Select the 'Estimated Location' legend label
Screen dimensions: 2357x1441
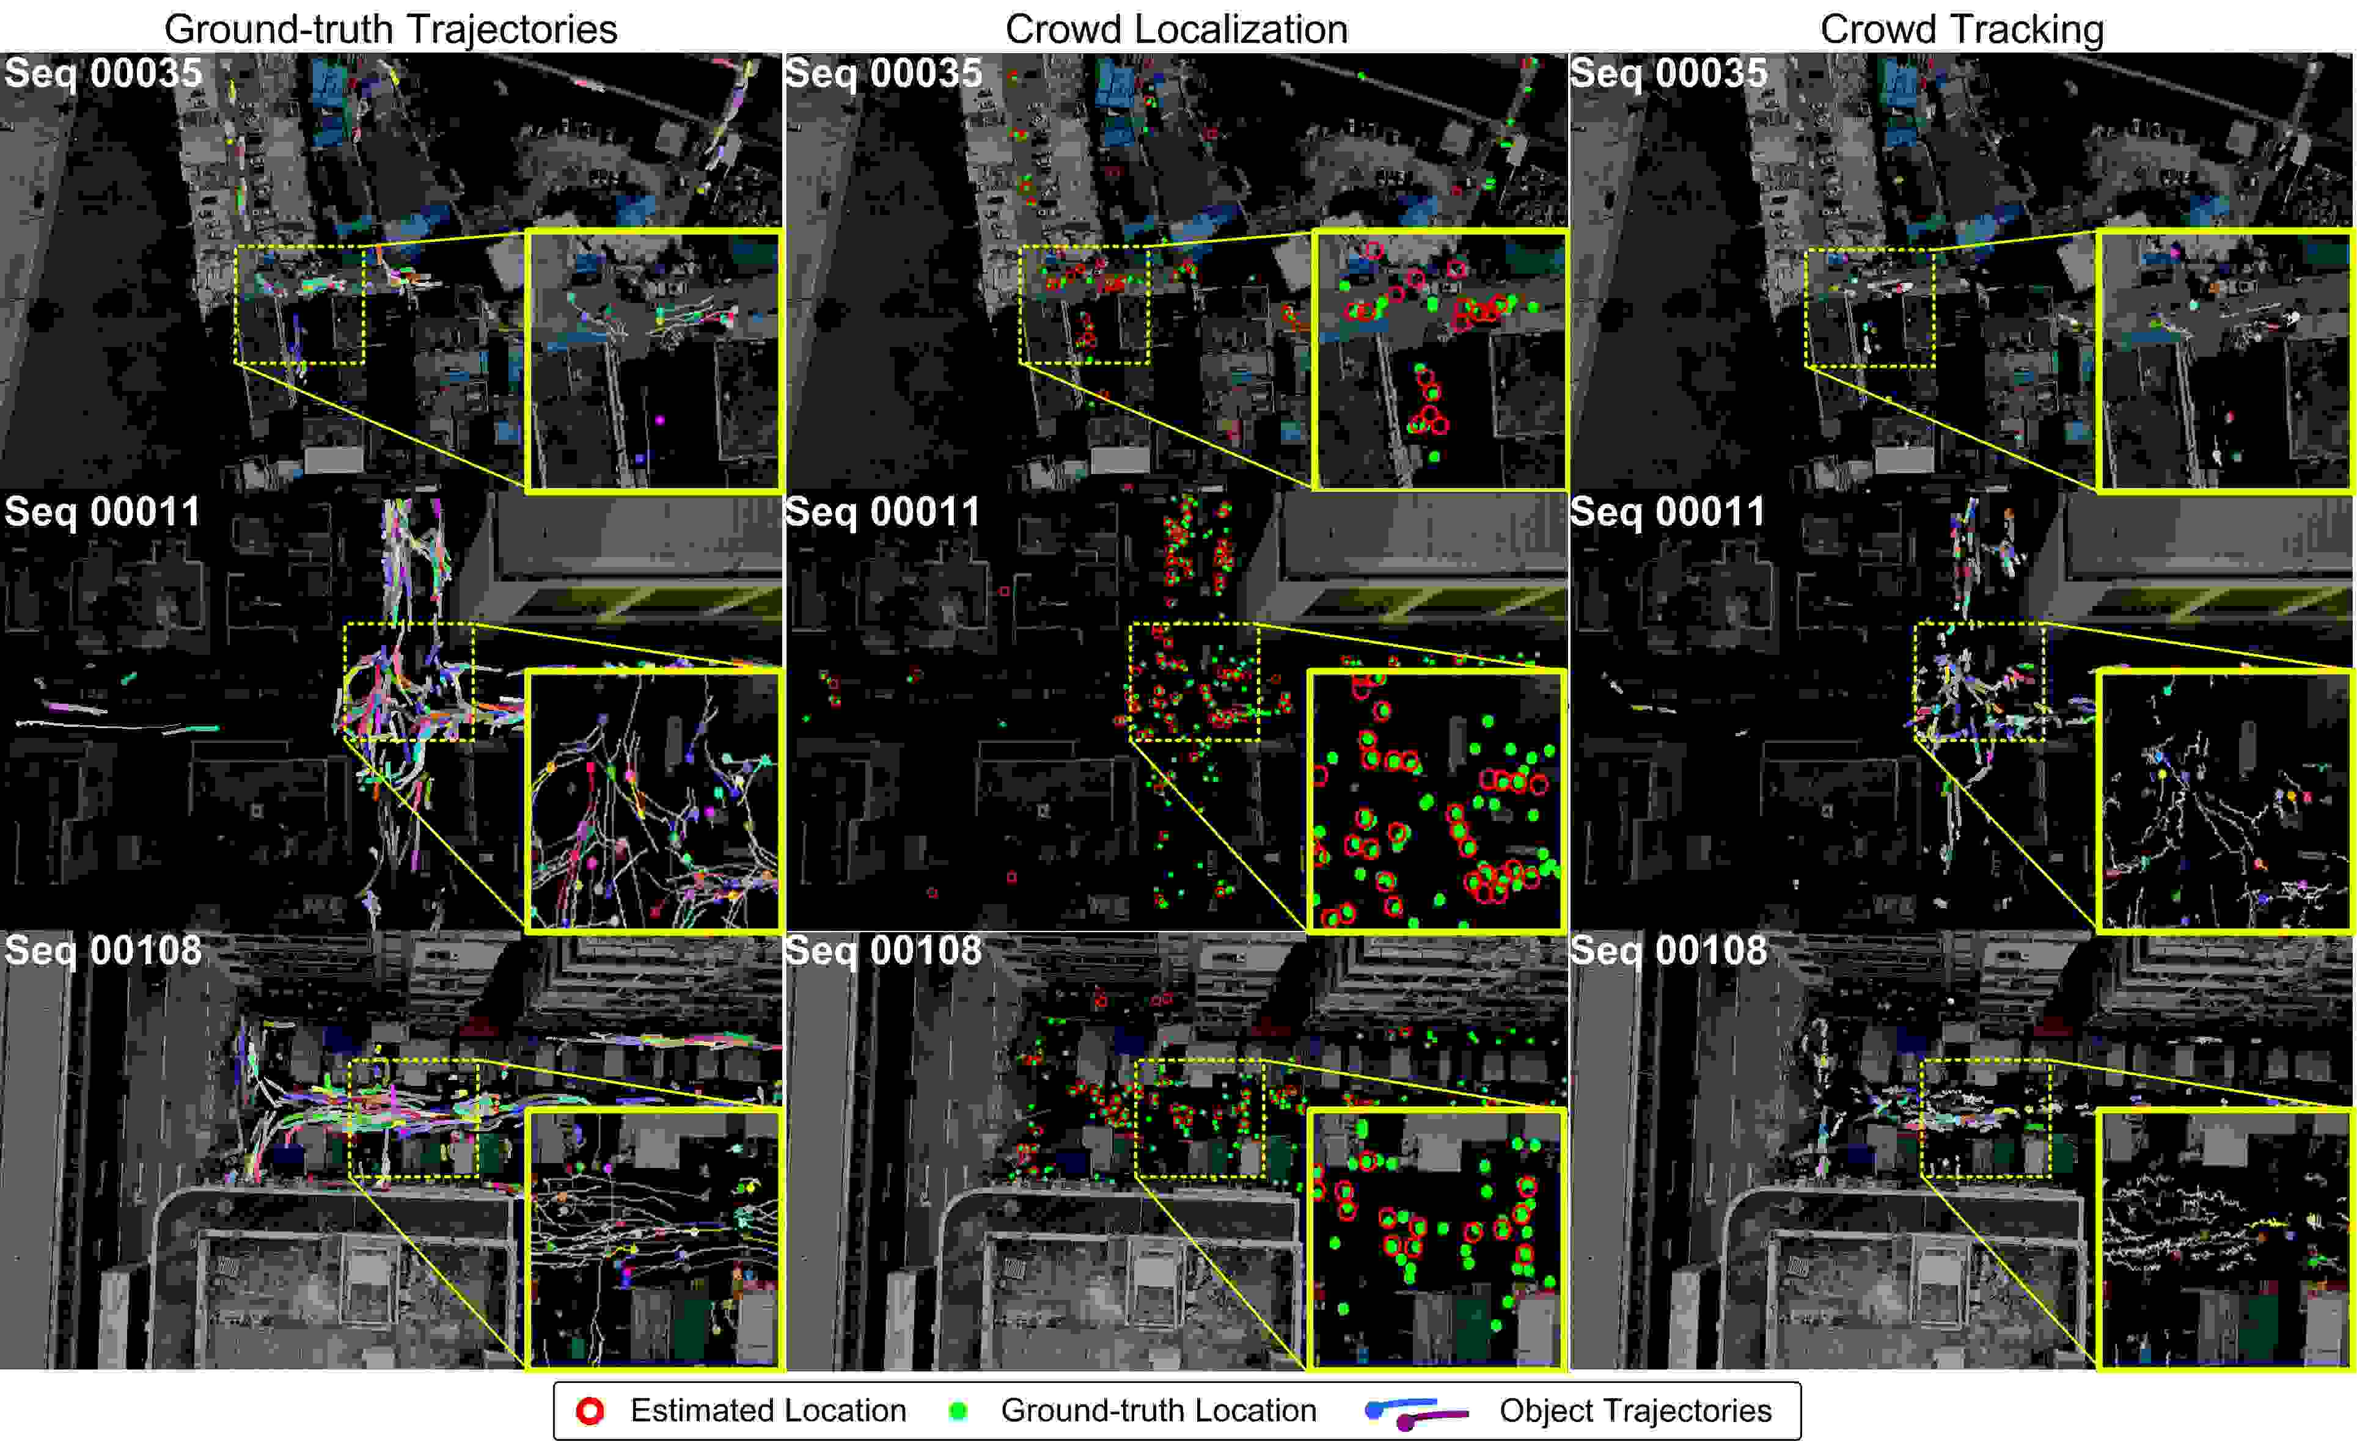coord(768,1410)
